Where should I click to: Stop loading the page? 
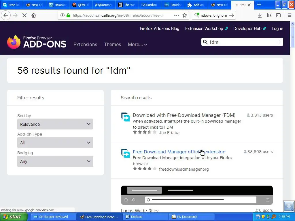24,15
